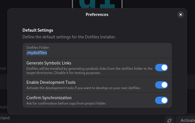Close the Preferences dialog
195x123 pixels.
(x=181, y=15)
